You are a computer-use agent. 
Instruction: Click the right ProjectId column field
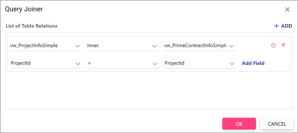tap(200, 63)
